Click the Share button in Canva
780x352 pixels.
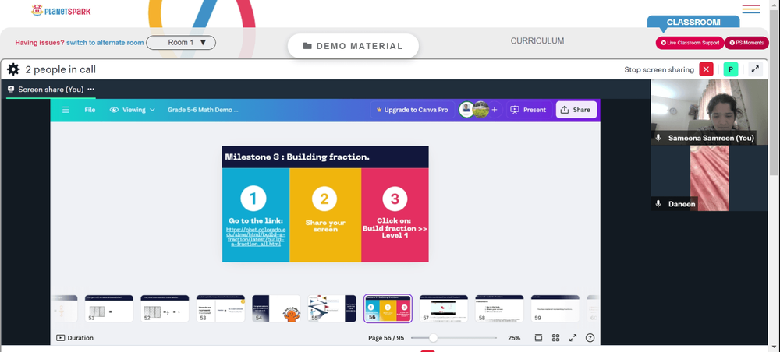[576, 110]
